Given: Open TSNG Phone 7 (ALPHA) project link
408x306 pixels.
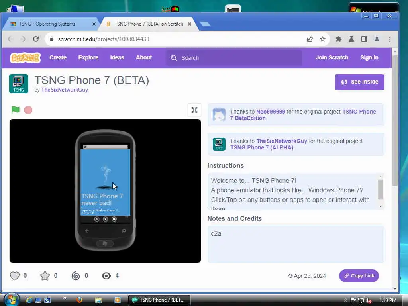Looking at the screenshot, I should click(x=262, y=147).
